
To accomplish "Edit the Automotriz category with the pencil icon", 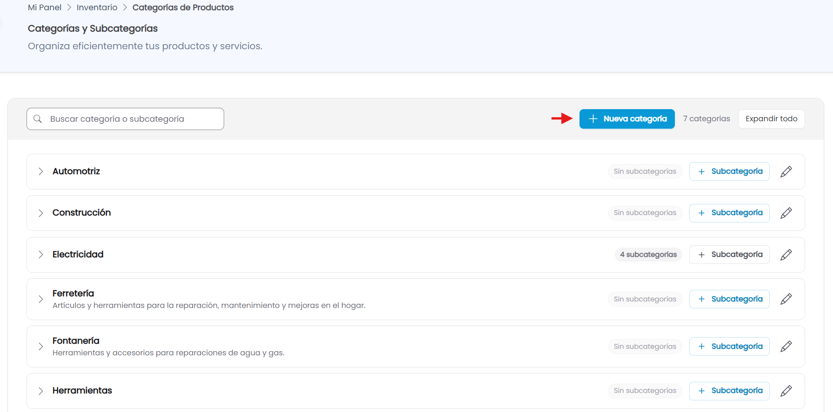I will 786,171.
